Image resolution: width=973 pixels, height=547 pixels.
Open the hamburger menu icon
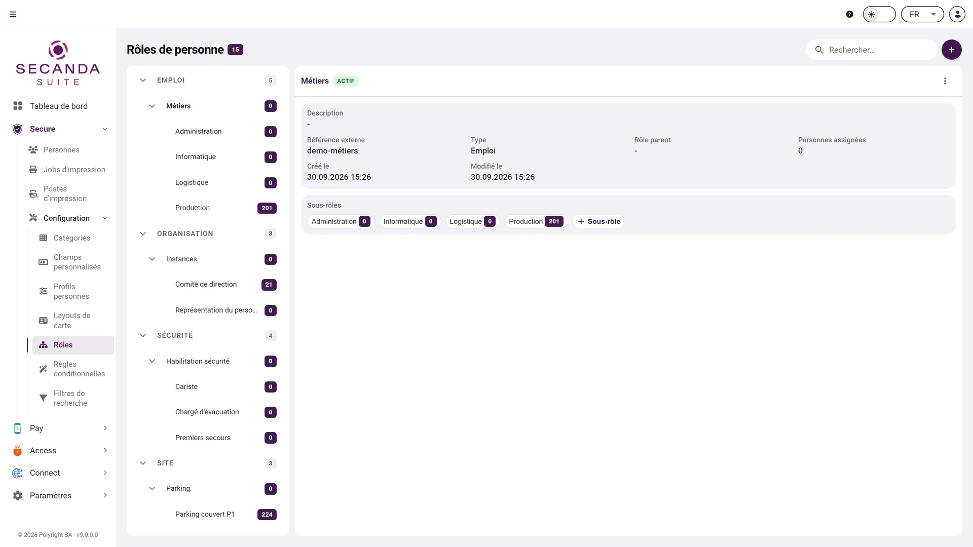pyautogui.click(x=13, y=14)
